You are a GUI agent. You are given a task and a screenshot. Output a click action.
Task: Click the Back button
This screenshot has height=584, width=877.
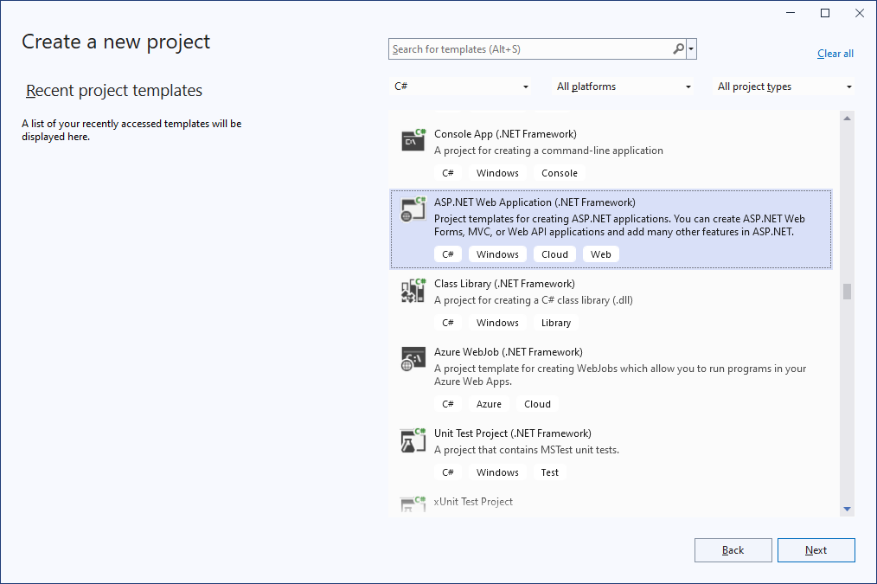point(733,550)
